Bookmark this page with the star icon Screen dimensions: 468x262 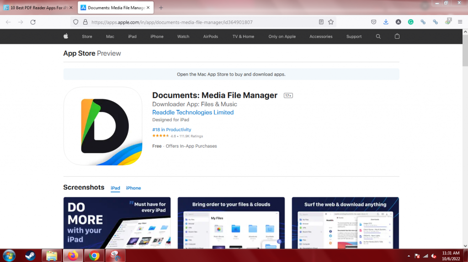(331, 22)
